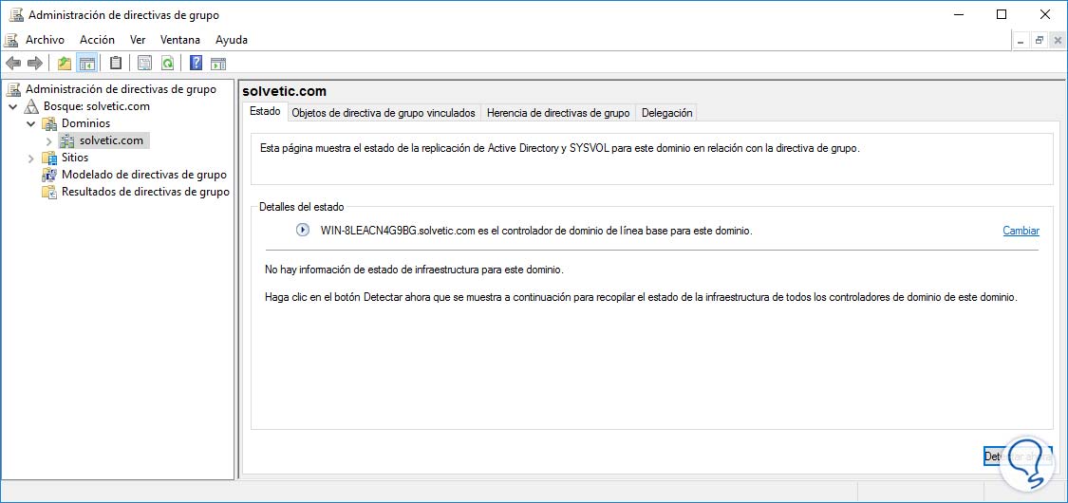Close the inner MDI child window

[x=1058, y=40]
